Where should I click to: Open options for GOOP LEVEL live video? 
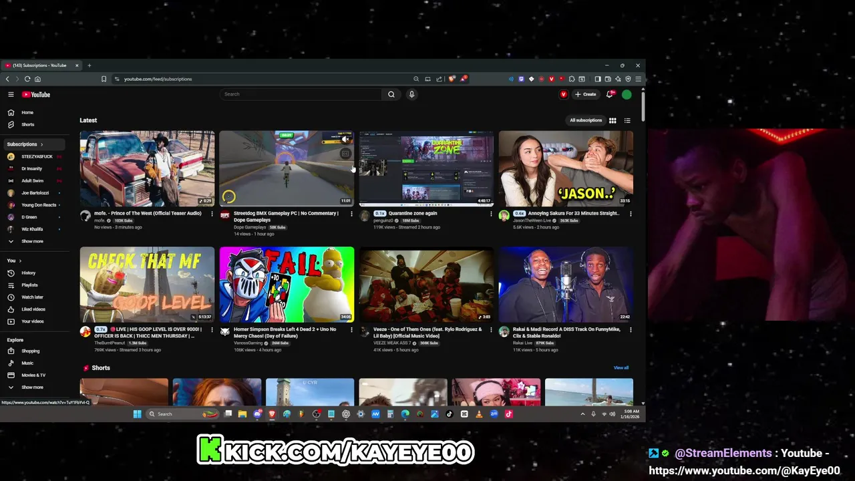(212, 330)
